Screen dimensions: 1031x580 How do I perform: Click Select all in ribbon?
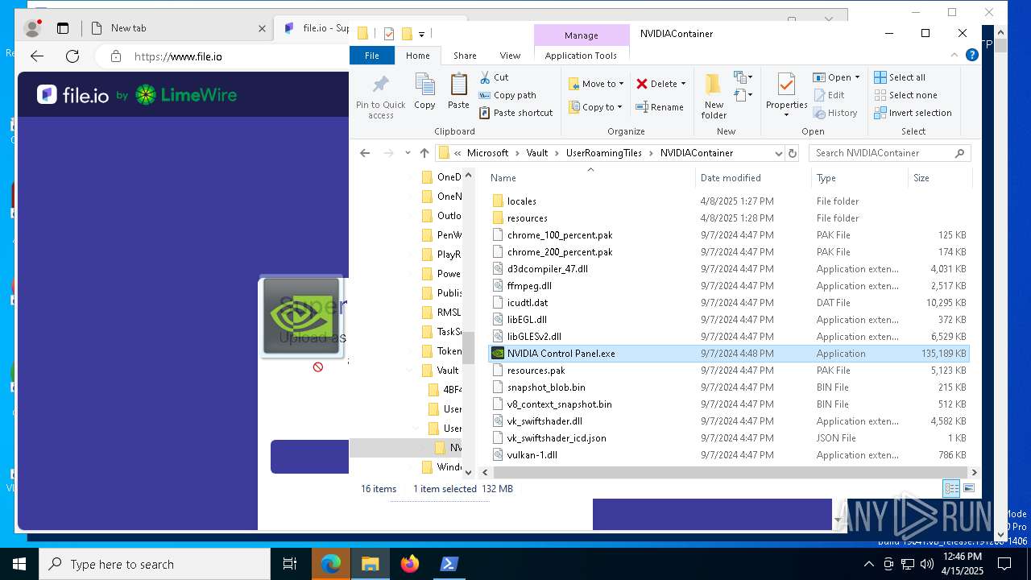[x=901, y=77]
